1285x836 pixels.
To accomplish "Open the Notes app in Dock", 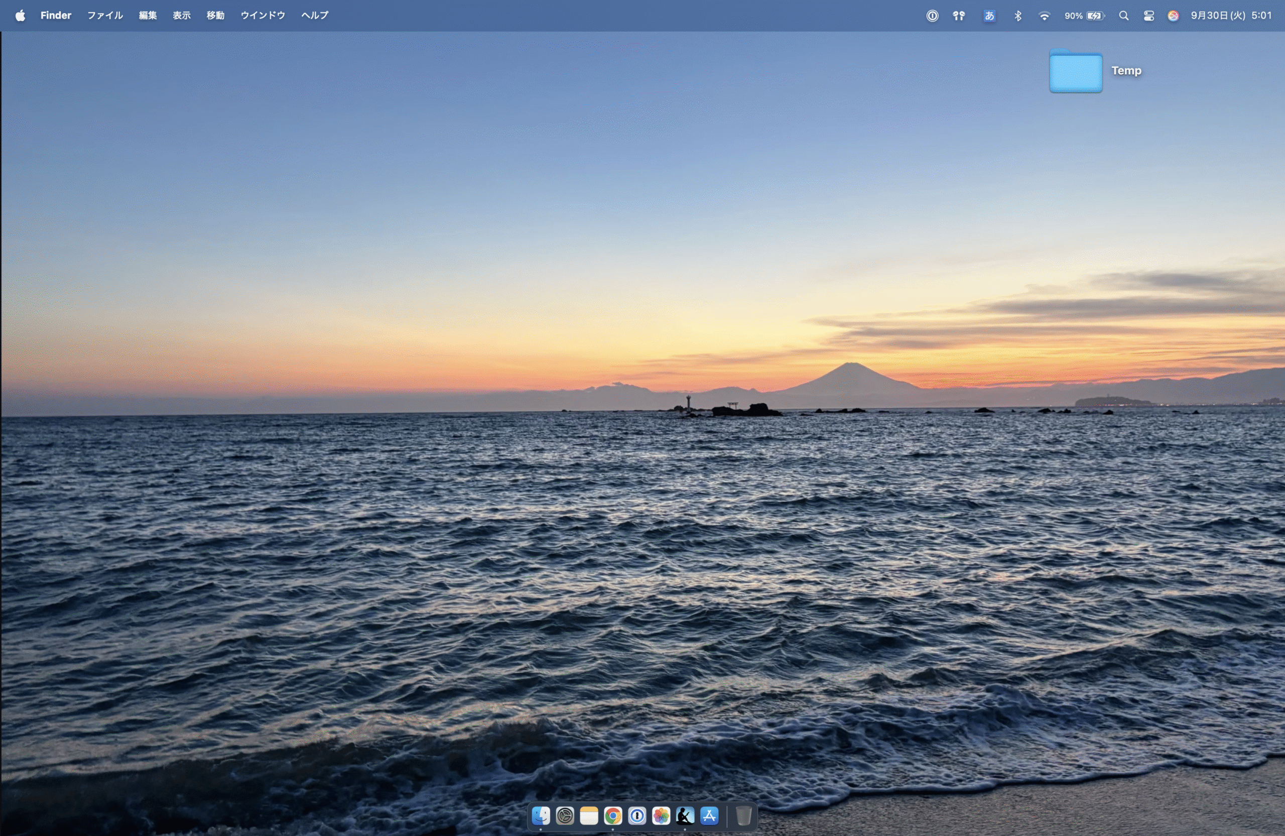I will pyautogui.click(x=588, y=815).
